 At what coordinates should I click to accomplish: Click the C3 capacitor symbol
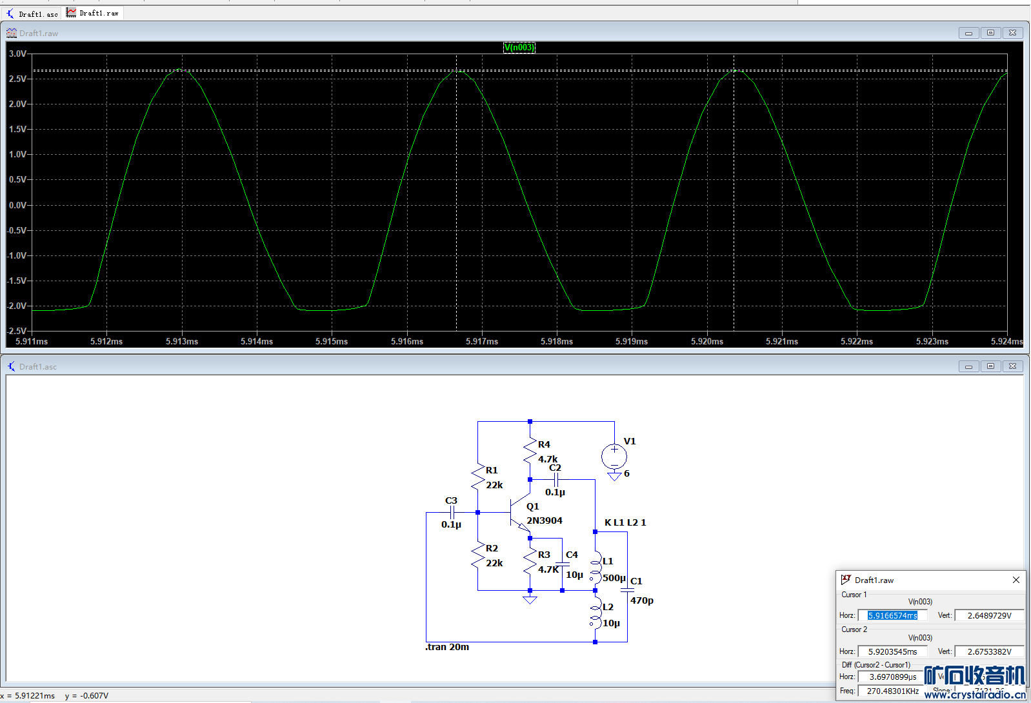[452, 513]
